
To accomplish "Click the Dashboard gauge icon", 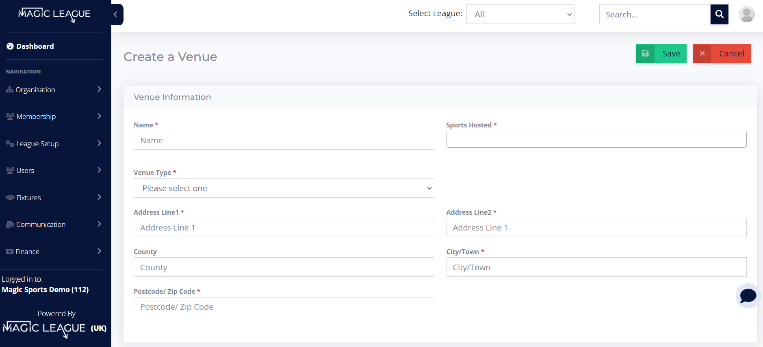I will tap(10, 46).
